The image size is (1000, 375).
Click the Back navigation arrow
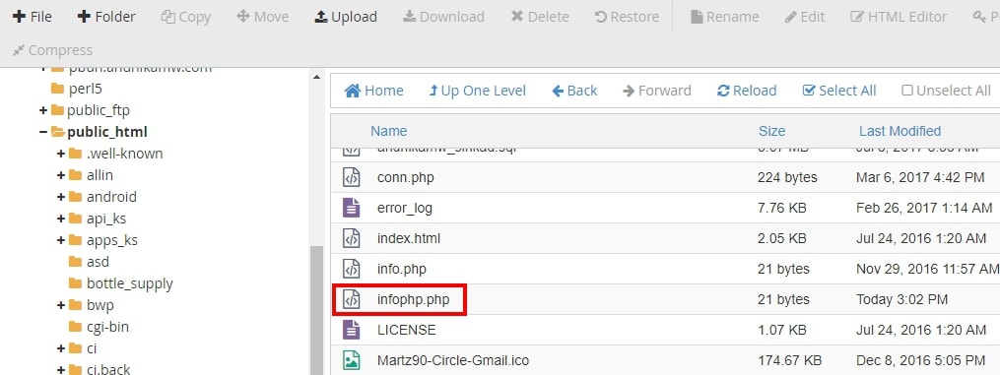(558, 92)
